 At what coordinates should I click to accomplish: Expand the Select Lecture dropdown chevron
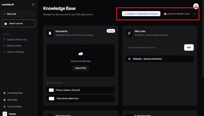[x=32, y=23]
